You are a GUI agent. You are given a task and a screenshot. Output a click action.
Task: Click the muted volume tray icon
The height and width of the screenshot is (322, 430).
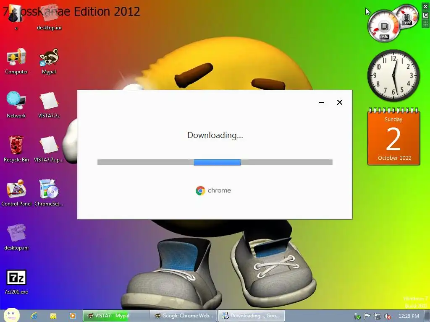coord(388,316)
